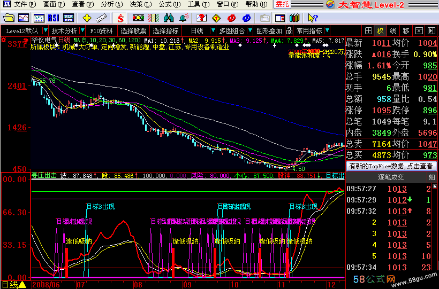The image size is (439, 289).
Task: Click the lock icon beside 图形叠加
Action: pyautogui.click(x=289, y=31)
